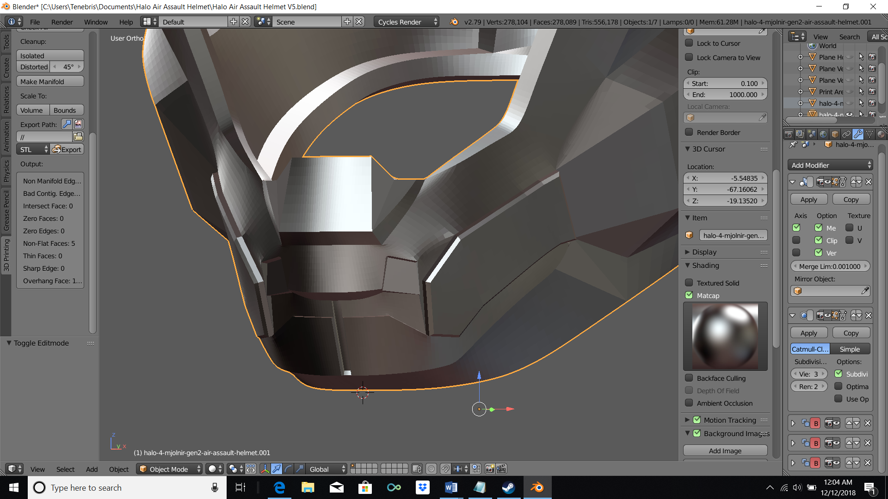Enable Backface Culling checkbox

tap(689, 378)
